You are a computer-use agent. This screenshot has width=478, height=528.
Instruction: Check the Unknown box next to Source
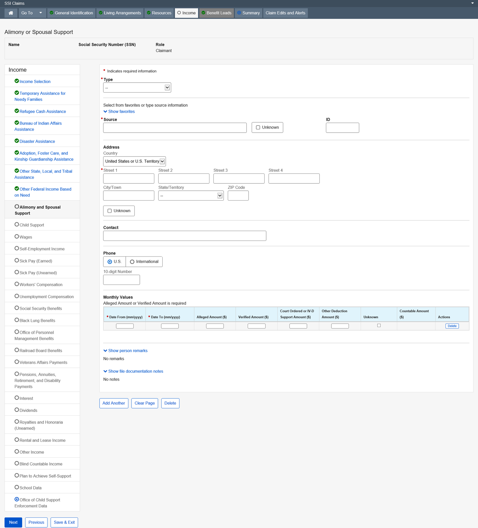(x=258, y=127)
